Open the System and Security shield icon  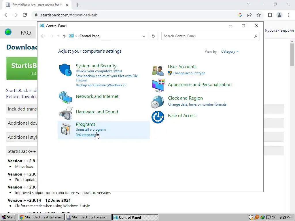pyautogui.click(x=65, y=70)
